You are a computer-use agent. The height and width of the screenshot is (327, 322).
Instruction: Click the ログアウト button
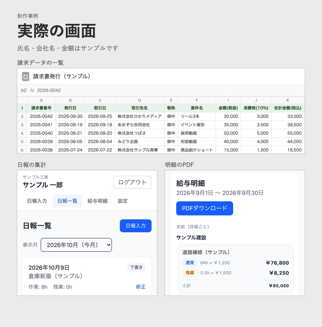132,182
